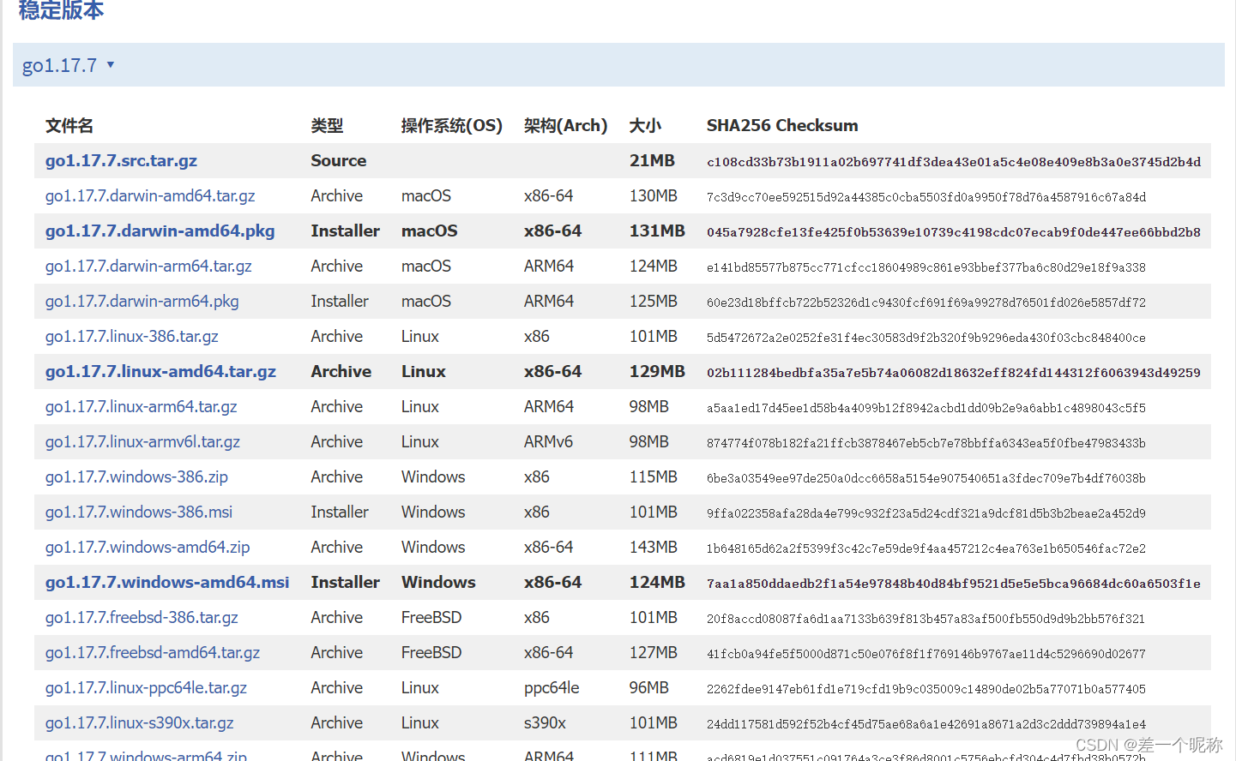Click the 大小 column header
This screenshot has width=1236, height=761.
tap(645, 126)
